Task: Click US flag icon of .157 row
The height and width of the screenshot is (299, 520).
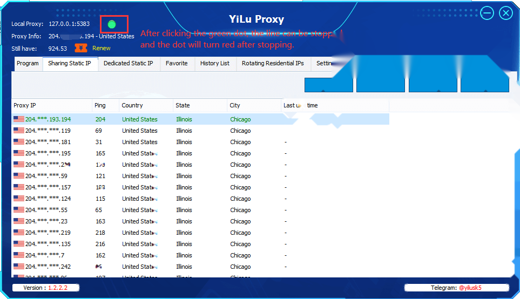Action: tap(18, 187)
